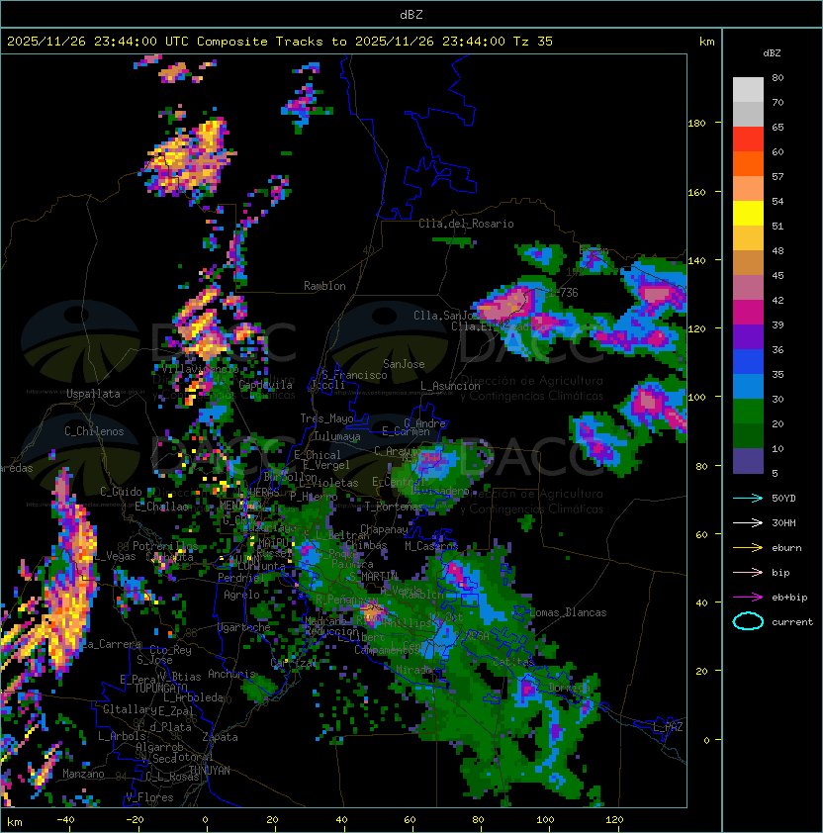Click the E_Challao place label
This screenshot has height=833, width=823.
tap(161, 507)
